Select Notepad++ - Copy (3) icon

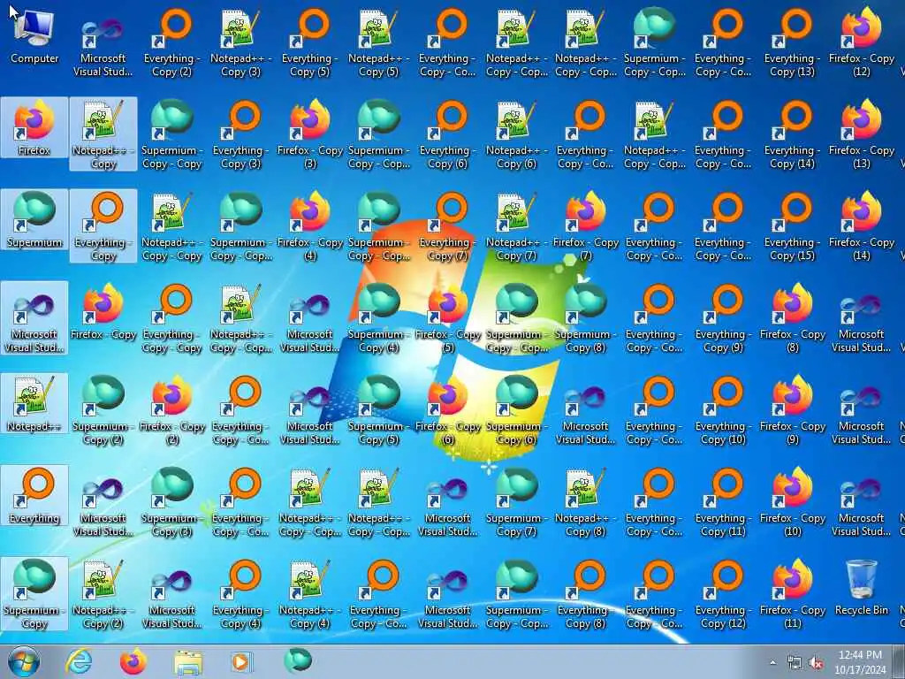point(240,42)
